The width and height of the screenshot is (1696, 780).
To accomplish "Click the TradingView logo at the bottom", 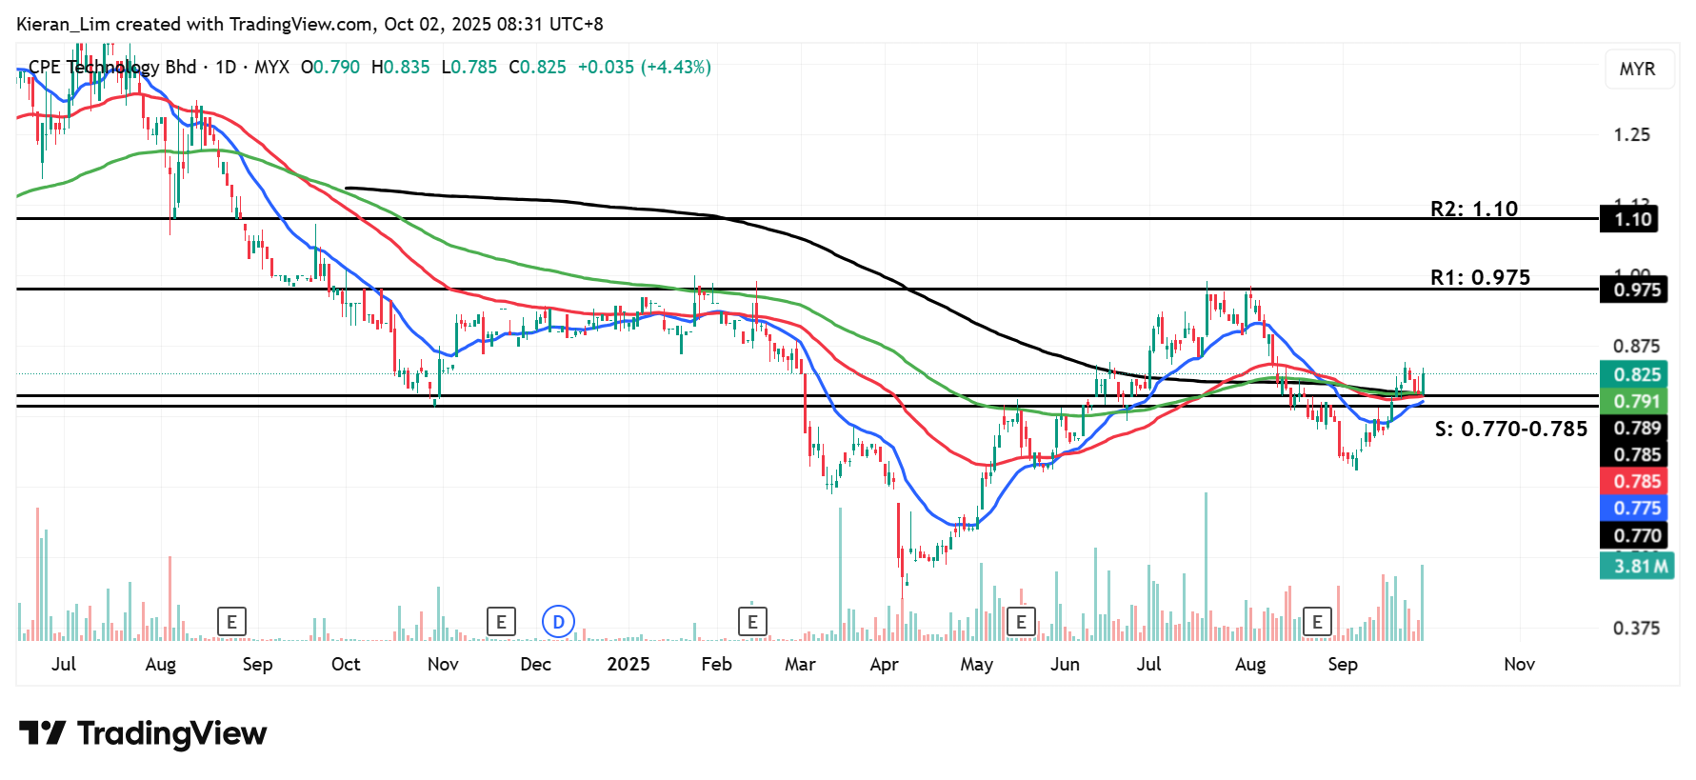I will pos(143,733).
